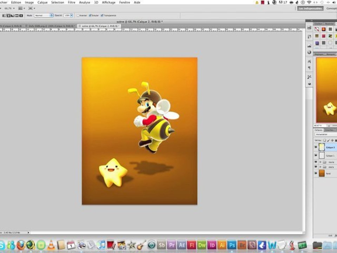
Task: Open the History panel icon
Action: pyautogui.click(x=309, y=37)
